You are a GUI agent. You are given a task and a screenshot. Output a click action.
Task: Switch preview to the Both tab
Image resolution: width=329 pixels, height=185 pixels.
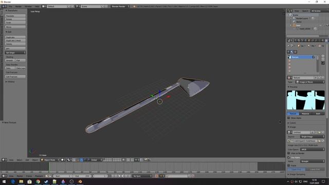click(x=318, y=114)
